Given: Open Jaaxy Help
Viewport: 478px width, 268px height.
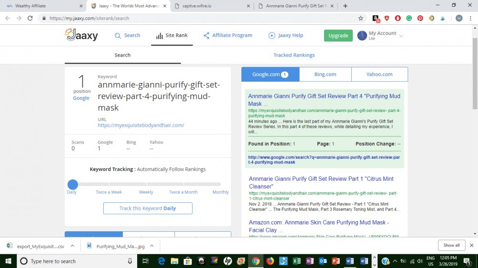Looking at the screenshot, I should click(x=286, y=35).
